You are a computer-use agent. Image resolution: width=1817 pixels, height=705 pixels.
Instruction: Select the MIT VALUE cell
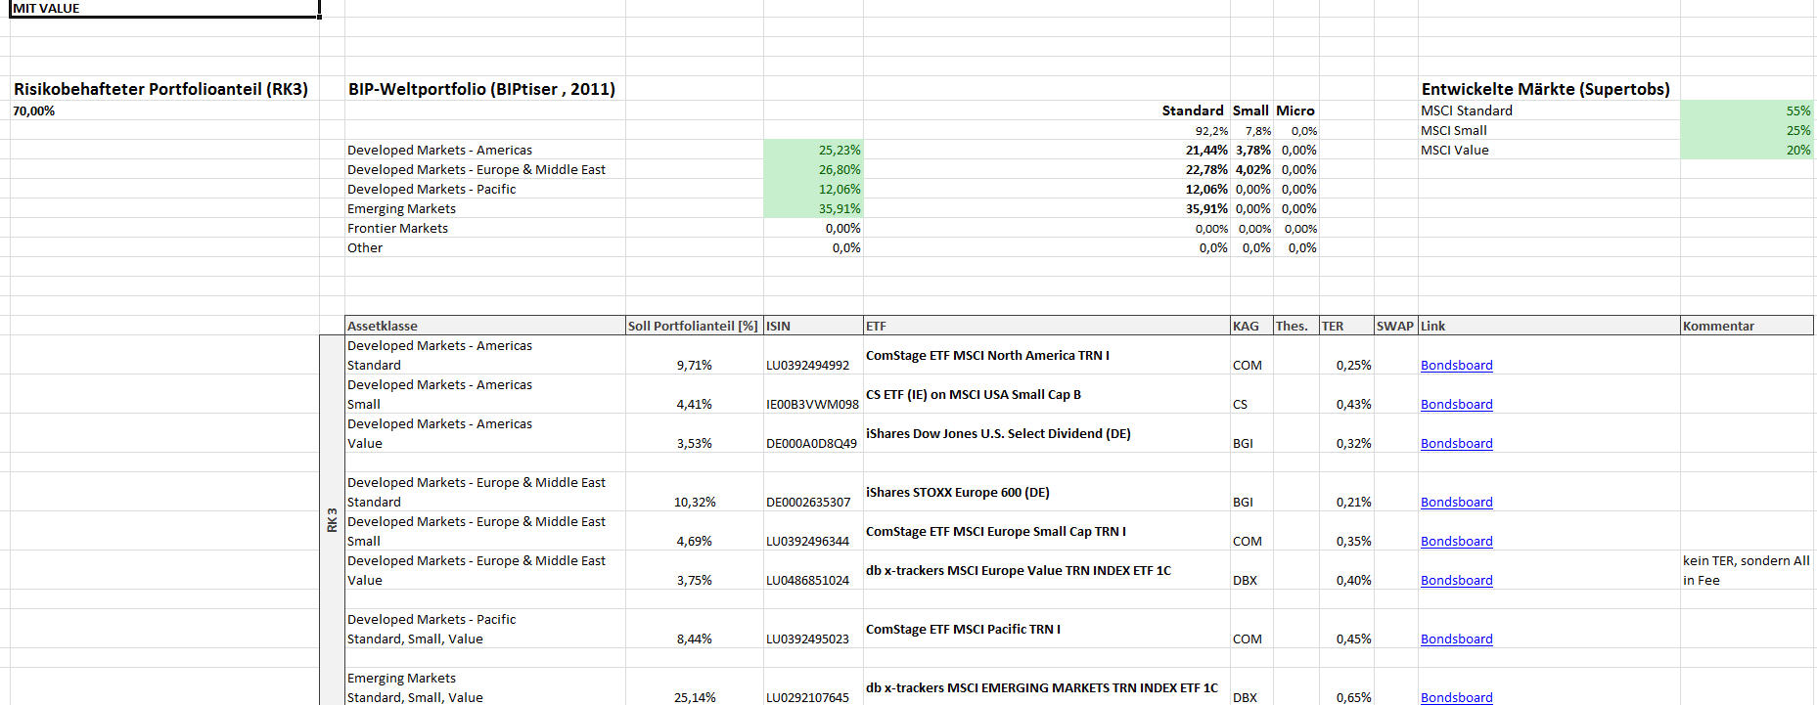(164, 8)
